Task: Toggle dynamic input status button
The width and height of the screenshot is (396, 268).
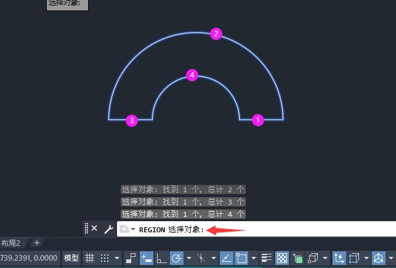Action: tap(147, 258)
